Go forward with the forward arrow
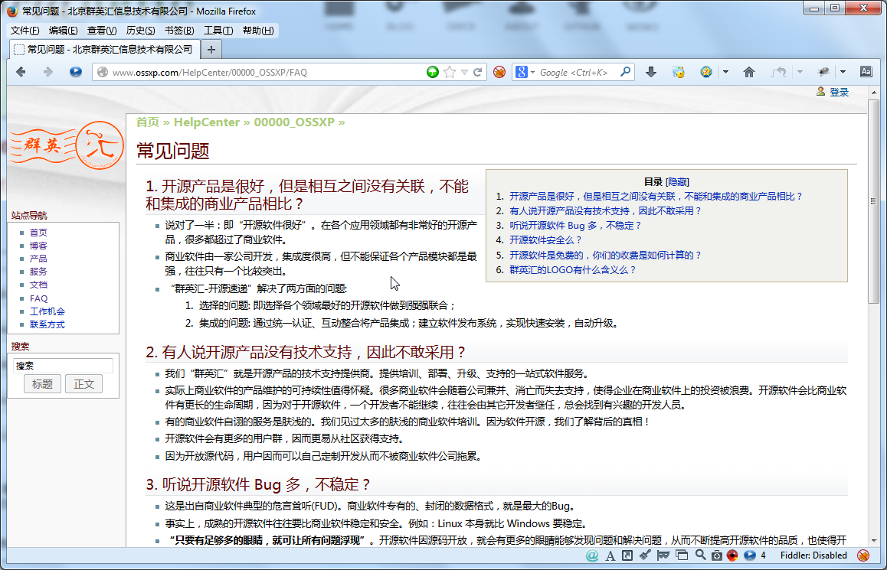This screenshot has height=570, width=887. [x=48, y=72]
